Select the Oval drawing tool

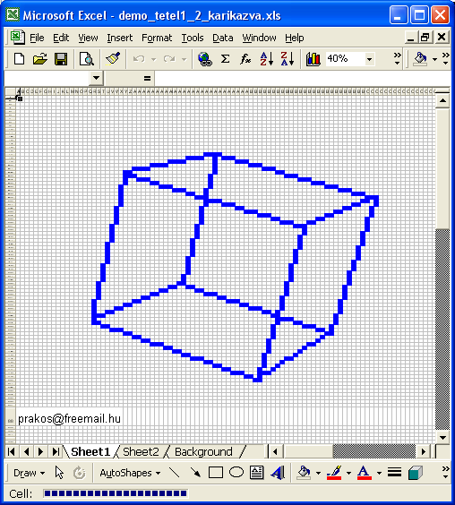[236, 473]
